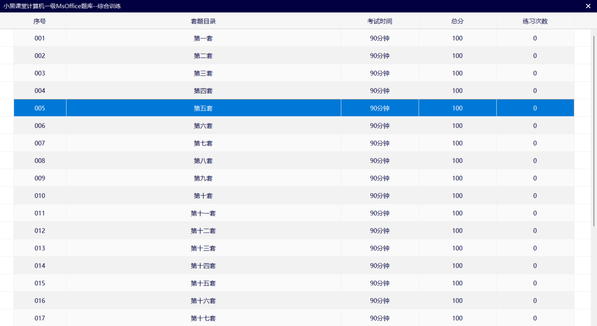
Task: Choose the 第八套 exam entry
Action: 203,161
